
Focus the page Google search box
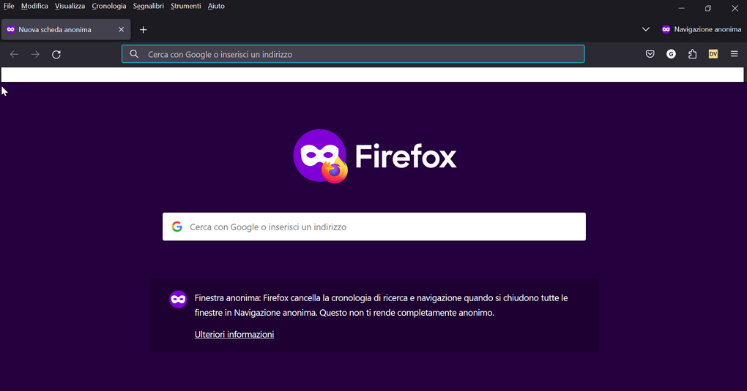374,227
